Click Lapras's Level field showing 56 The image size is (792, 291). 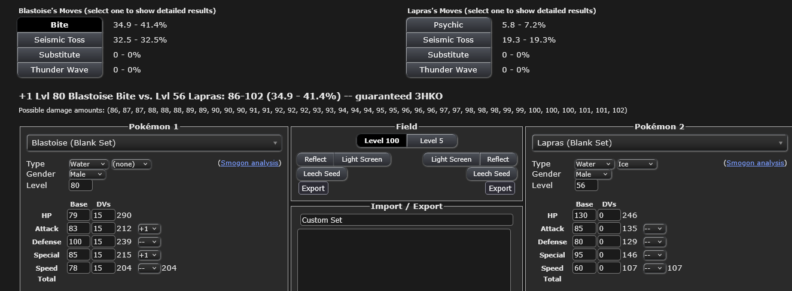click(587, 185)
